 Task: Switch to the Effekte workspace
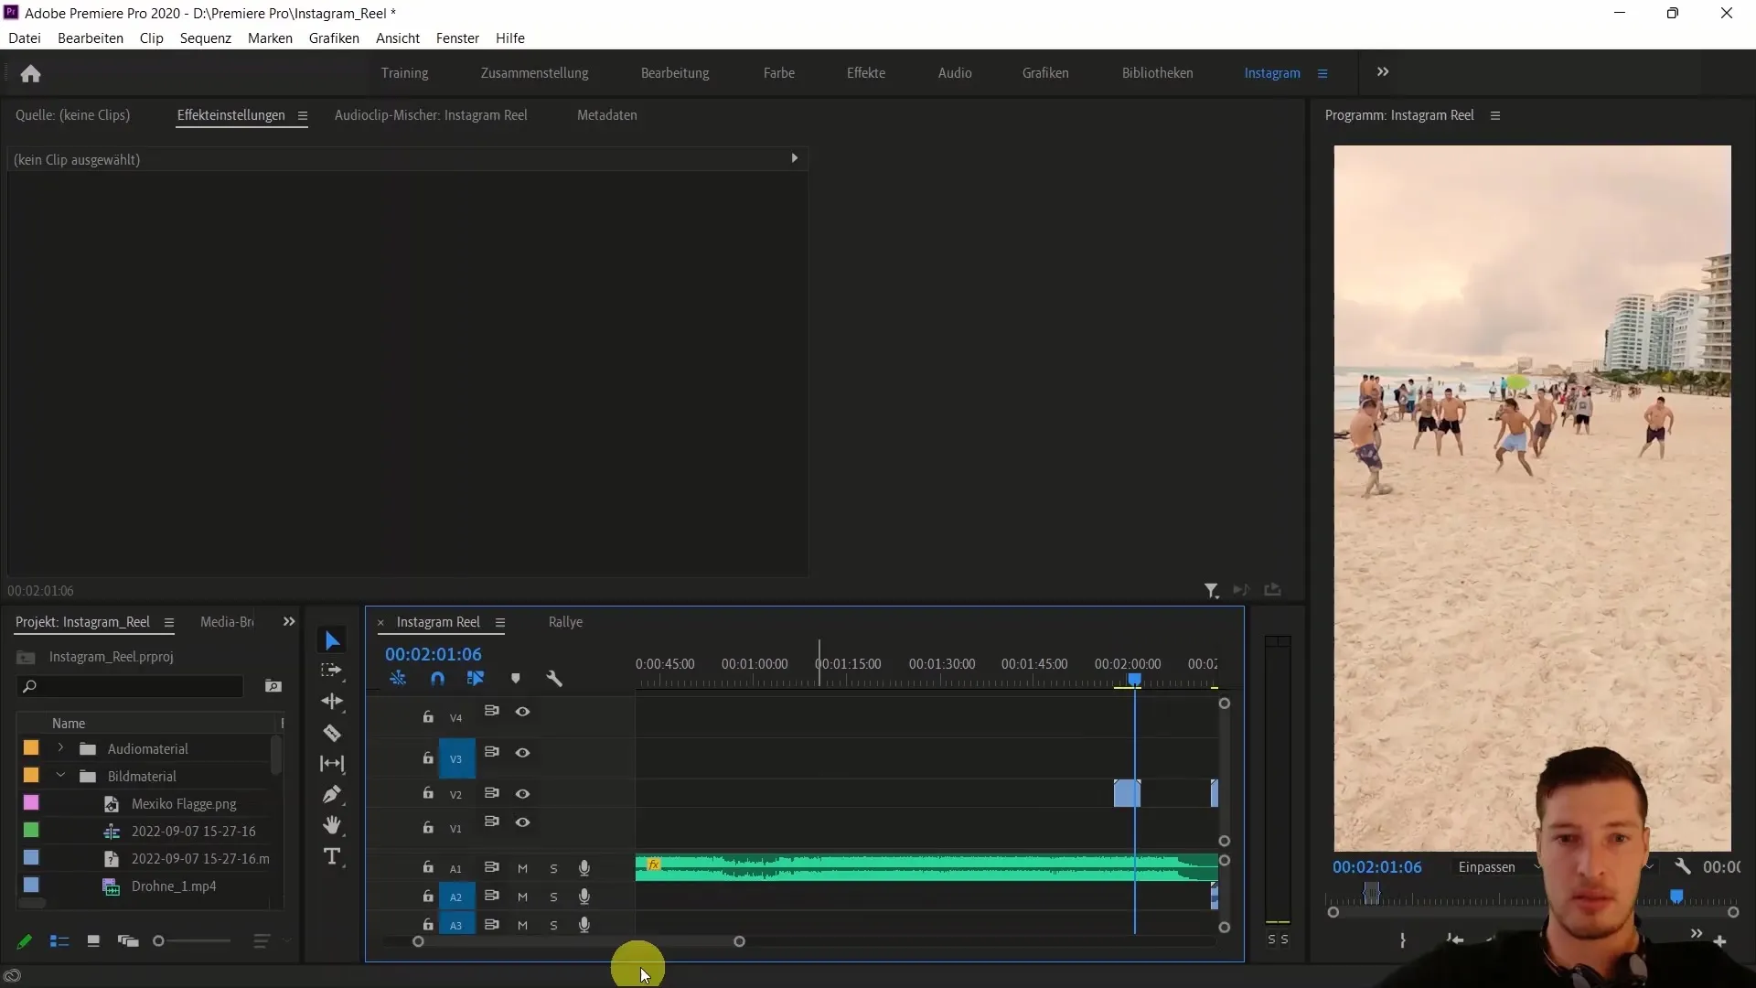pyautogui.click(x=865, y=73)
